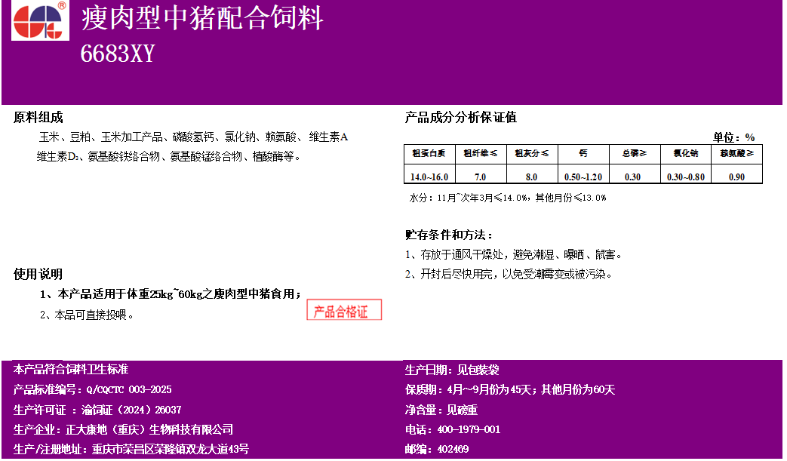Click the 0.90 lysine value cell
The image size is (787, 461).
736,177
